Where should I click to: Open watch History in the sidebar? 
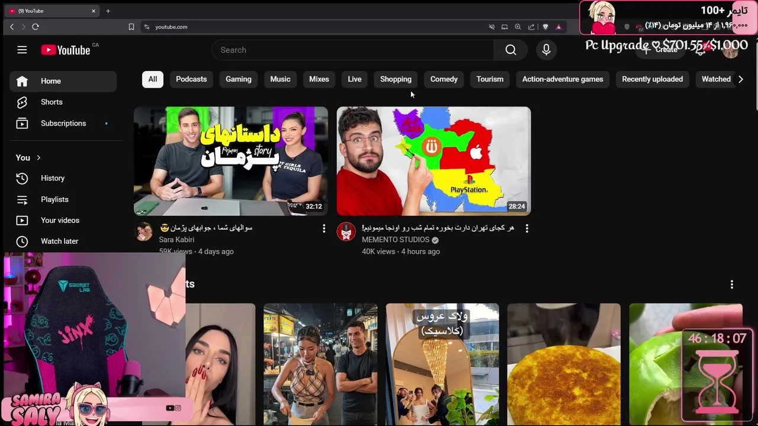pyautogui.click(x=63, y=178)
